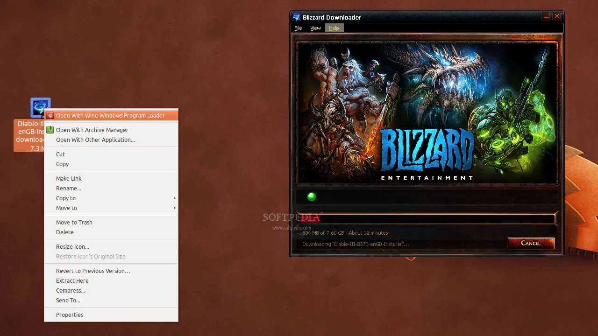This screenshot has height=336, width=598.
Task: Select Rename... from the context menu
Action: 68,189
